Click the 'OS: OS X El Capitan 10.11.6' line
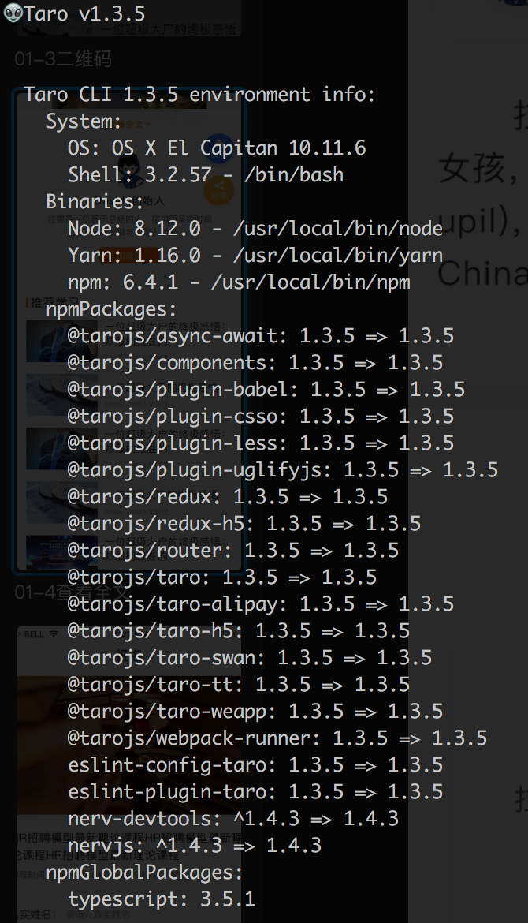 click(x=217, y=148)
